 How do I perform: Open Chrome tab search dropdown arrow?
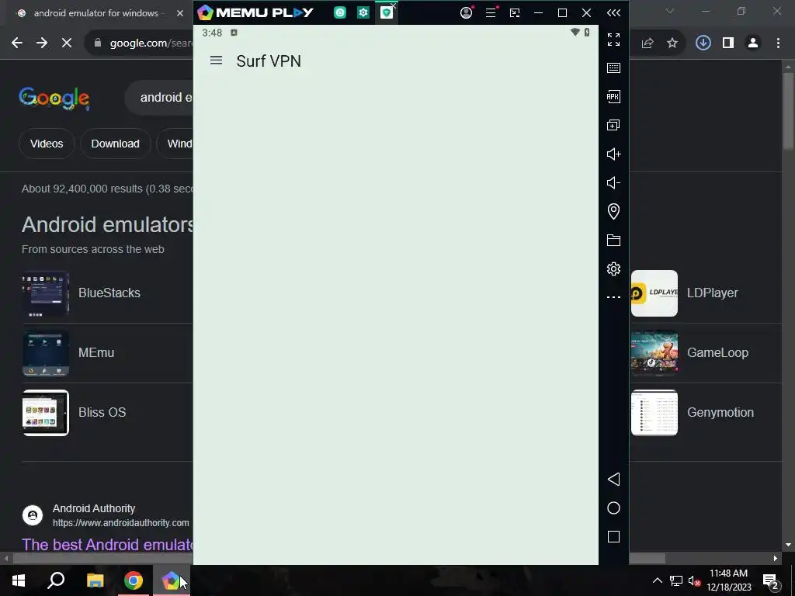point(670,11)
